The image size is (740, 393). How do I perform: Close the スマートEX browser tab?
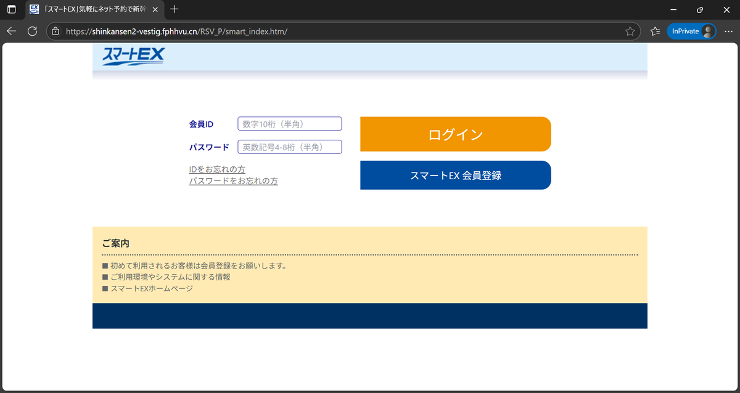point(156,9)
